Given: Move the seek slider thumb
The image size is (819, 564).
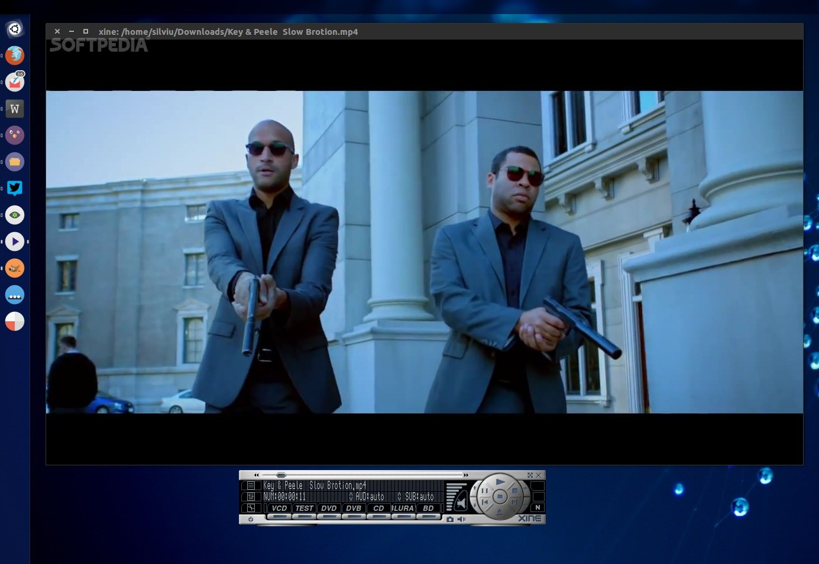Looking at the screenshot, I should pyautogui.click(x=281, y=475).
